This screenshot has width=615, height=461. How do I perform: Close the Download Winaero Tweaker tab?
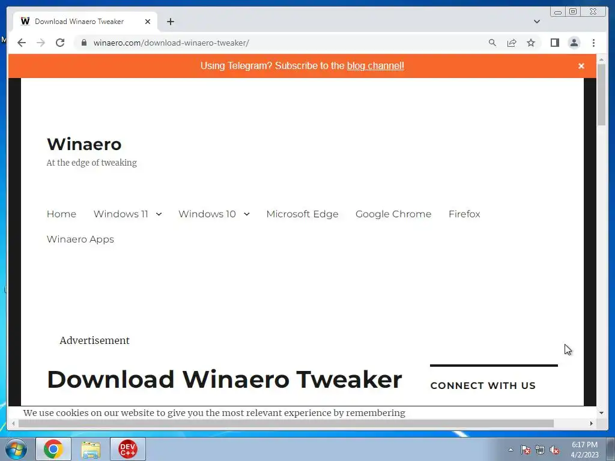click(x=148, y=22)
